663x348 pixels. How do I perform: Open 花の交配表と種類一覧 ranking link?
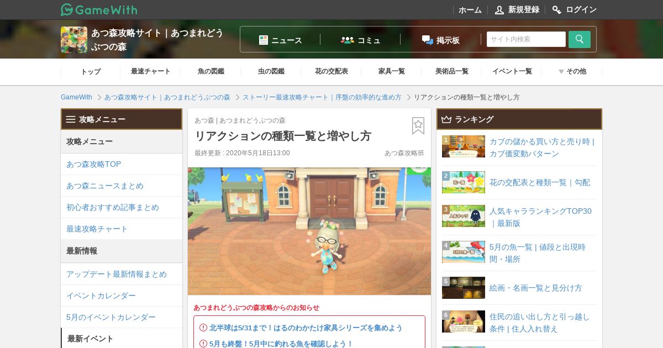coord(540,182)
